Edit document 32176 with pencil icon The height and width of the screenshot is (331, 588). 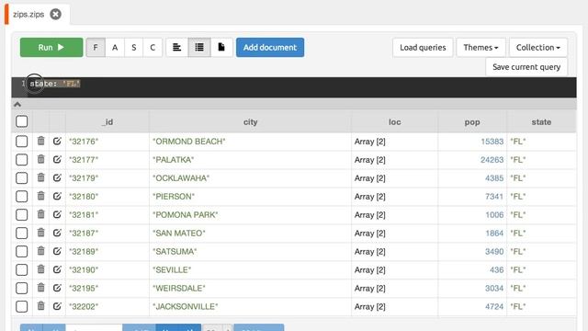(x=57, y=141)
